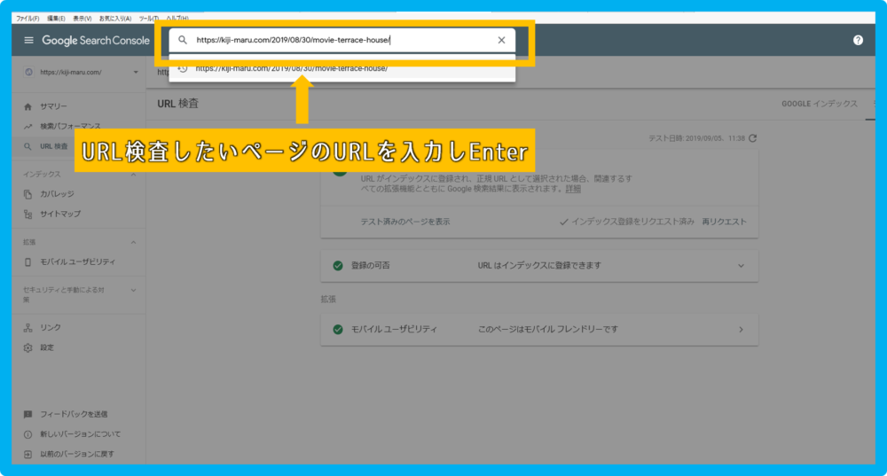This screenshot has width=887, height=476.
Task: Click info icon beside 新しいバージョンについて
Action: (27, 434)
